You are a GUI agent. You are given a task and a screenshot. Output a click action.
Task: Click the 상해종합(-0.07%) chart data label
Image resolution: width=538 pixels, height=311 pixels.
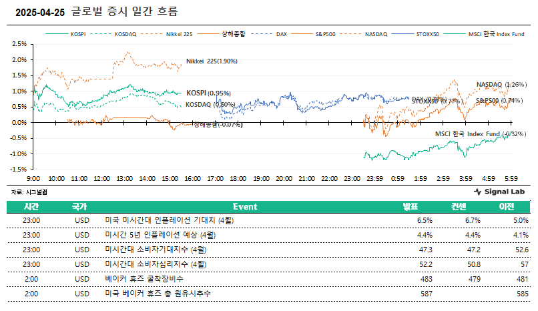coord(218,125)
